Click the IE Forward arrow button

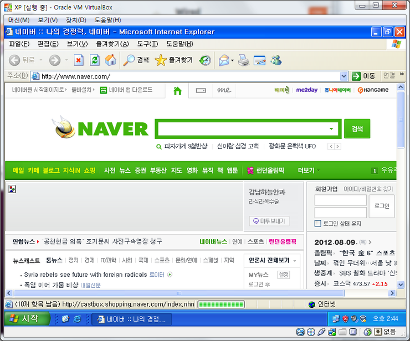(x=55, y=60)
